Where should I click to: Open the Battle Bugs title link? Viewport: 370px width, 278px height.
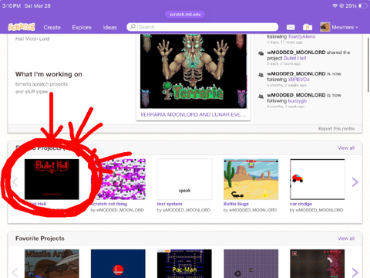pyautogui.click(x=236, y=204)
